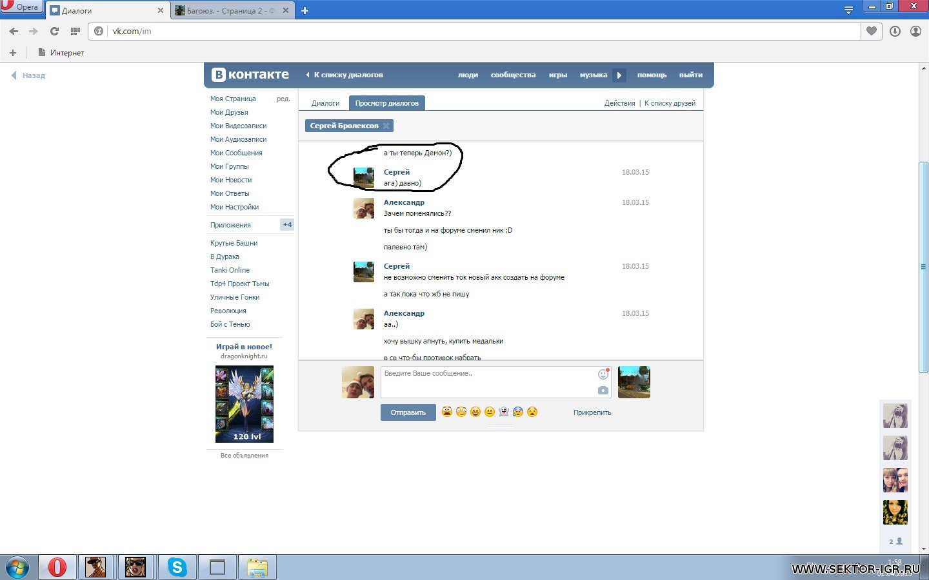
Task: Open Мои Настройки in sidebar
Action: click(x=234, y=207)
